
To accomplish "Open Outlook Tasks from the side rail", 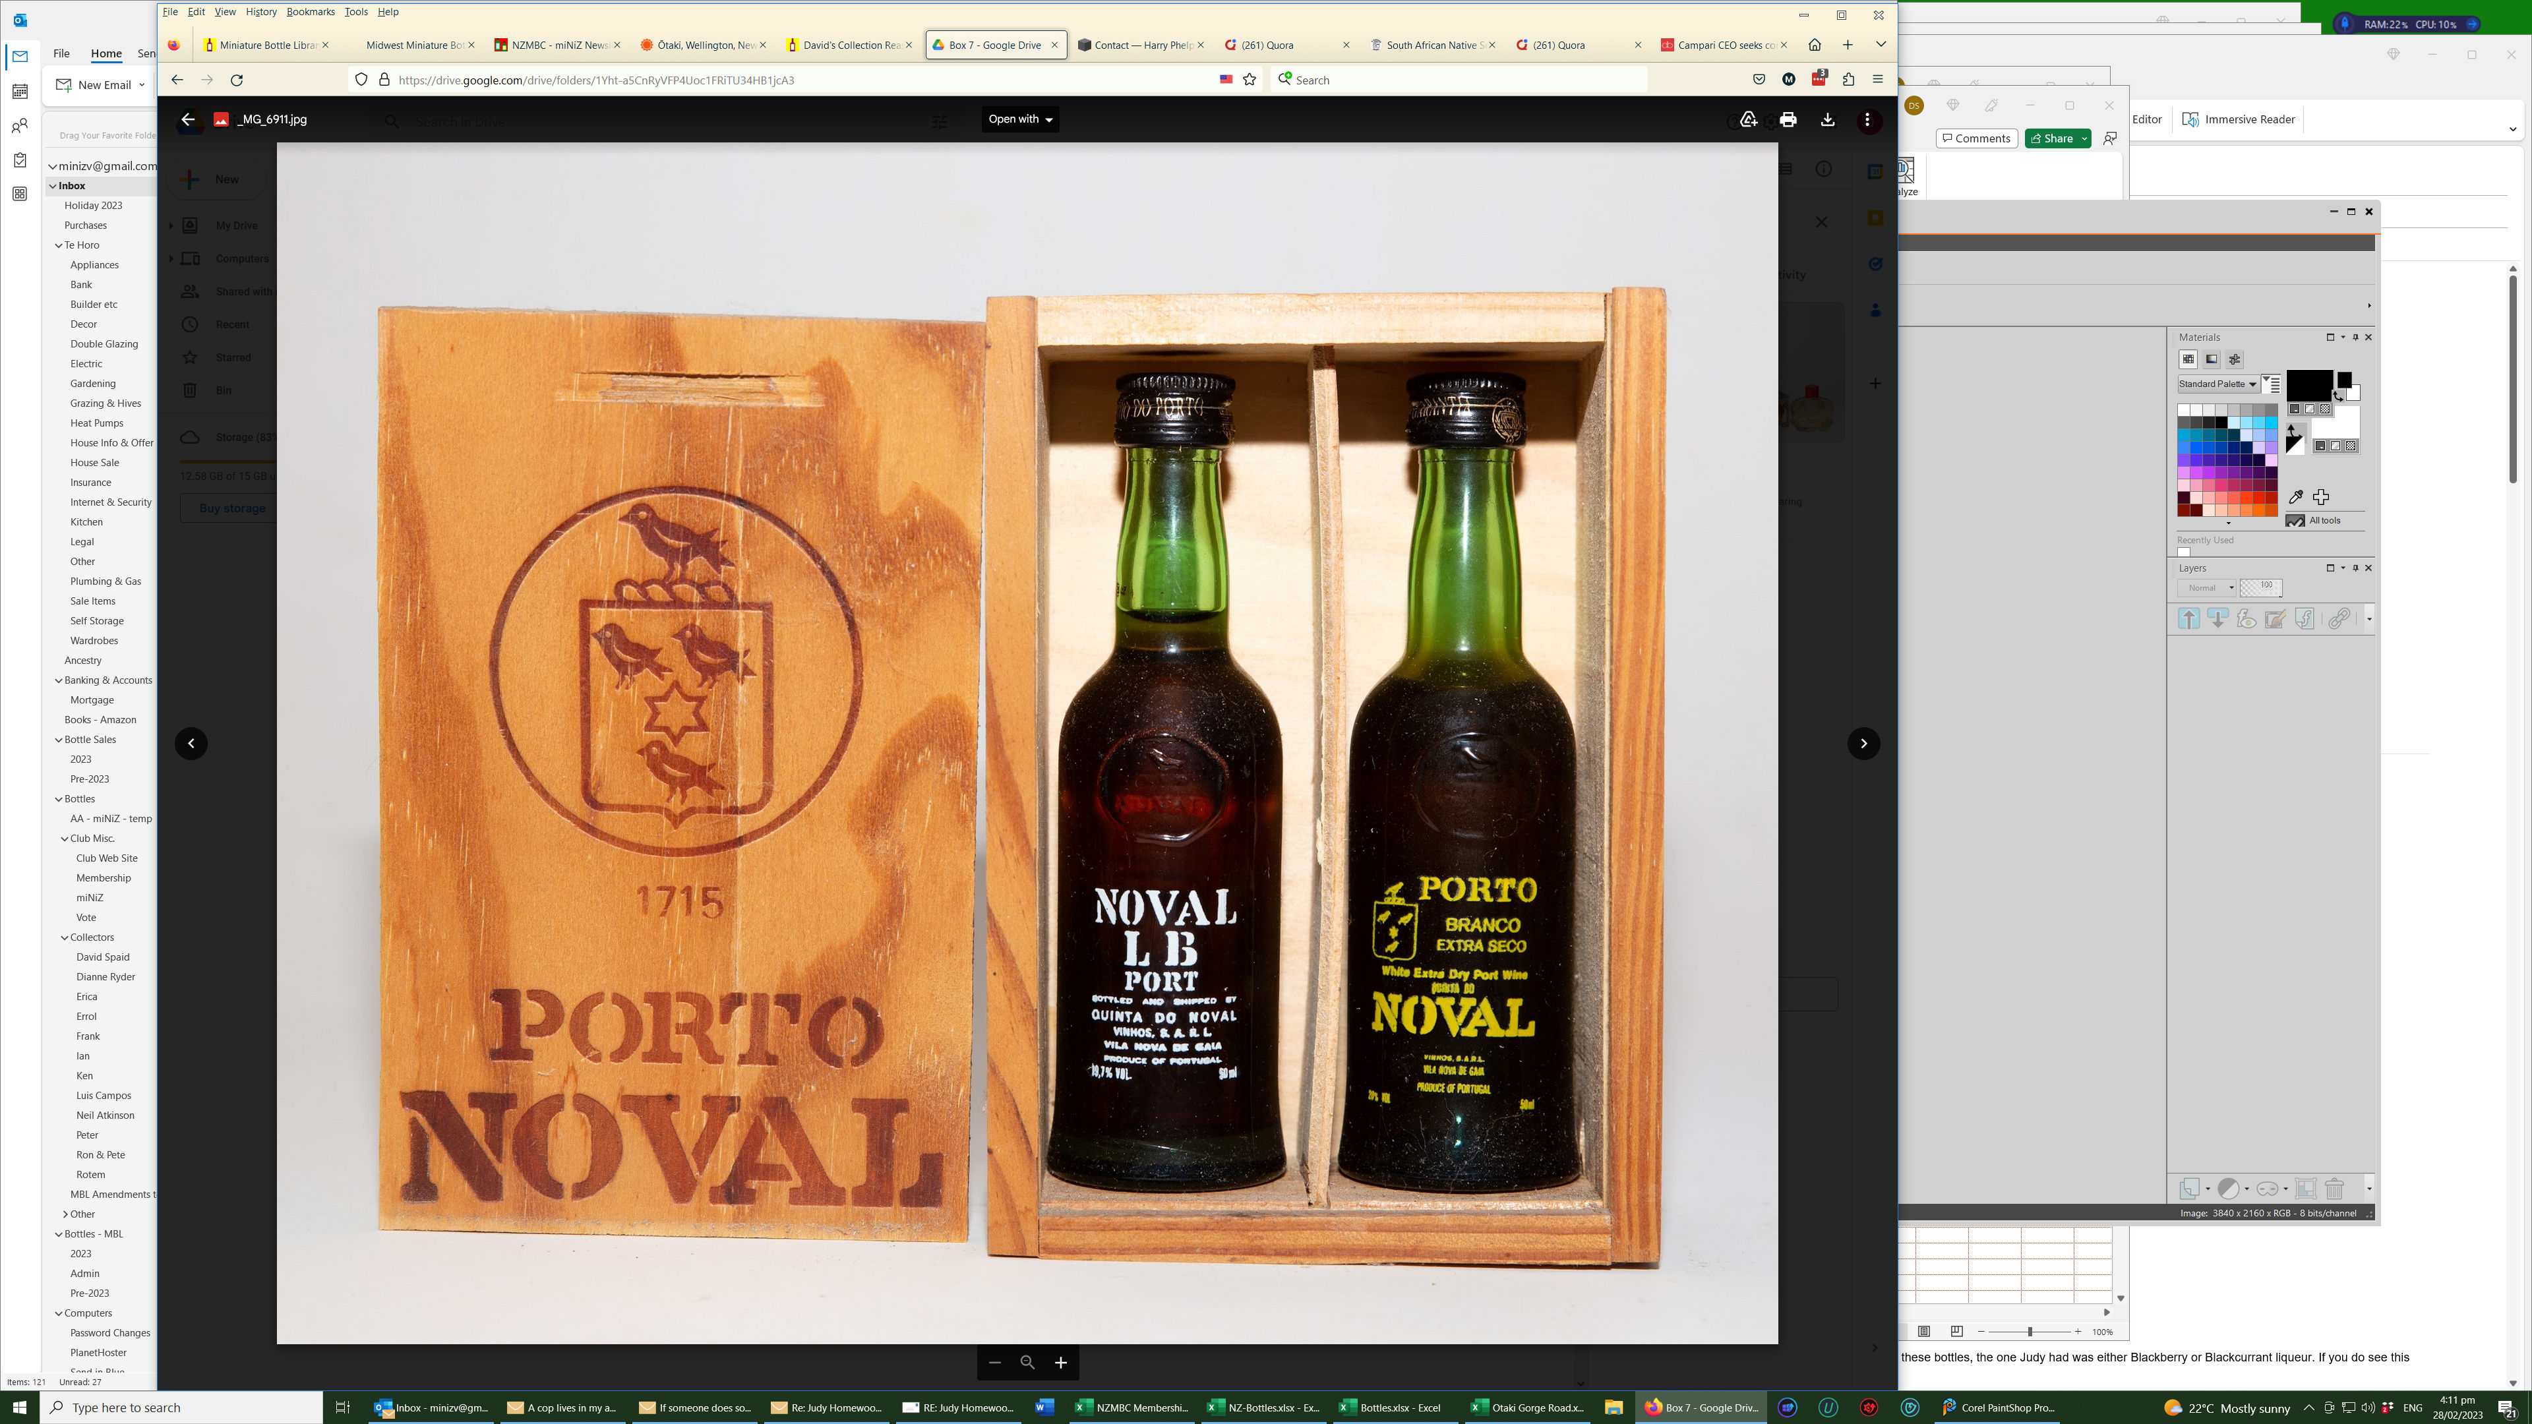I will (20, 160).
